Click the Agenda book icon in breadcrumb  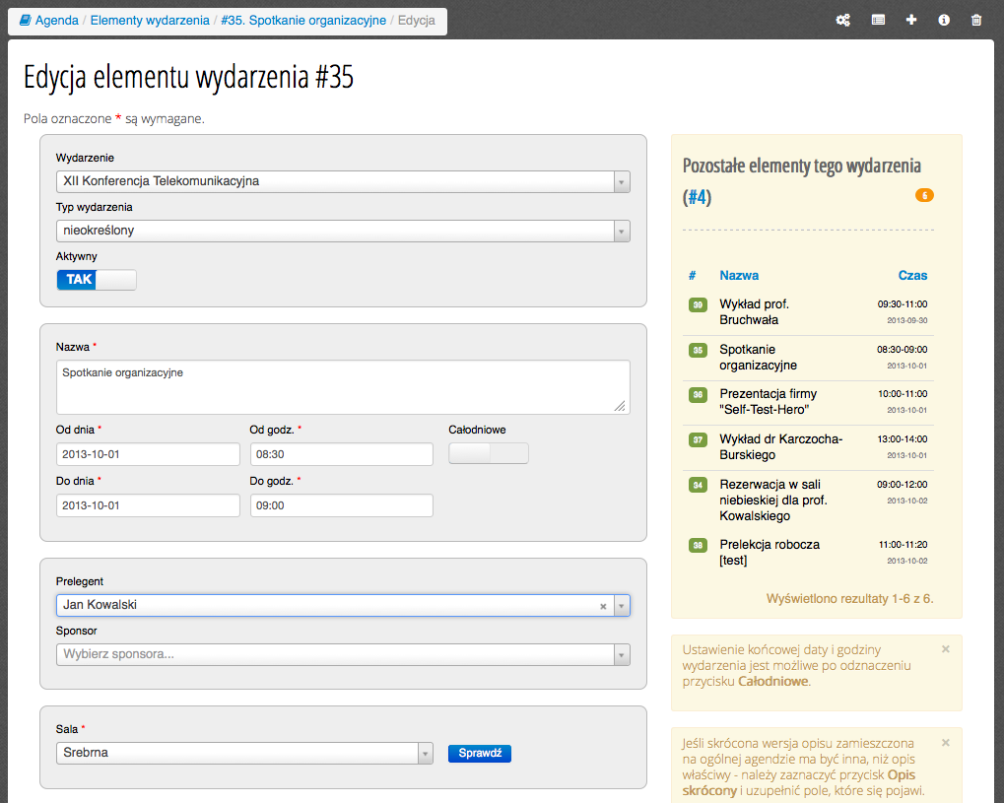pyautogui.click(x=25, y=20)
